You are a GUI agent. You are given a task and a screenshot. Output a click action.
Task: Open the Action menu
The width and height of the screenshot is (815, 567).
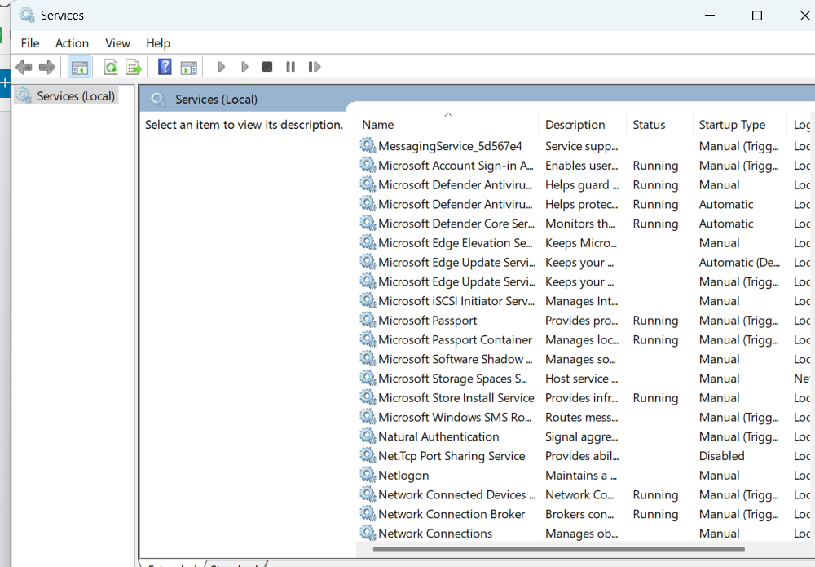pyautogui.click(x=73, y=43)
